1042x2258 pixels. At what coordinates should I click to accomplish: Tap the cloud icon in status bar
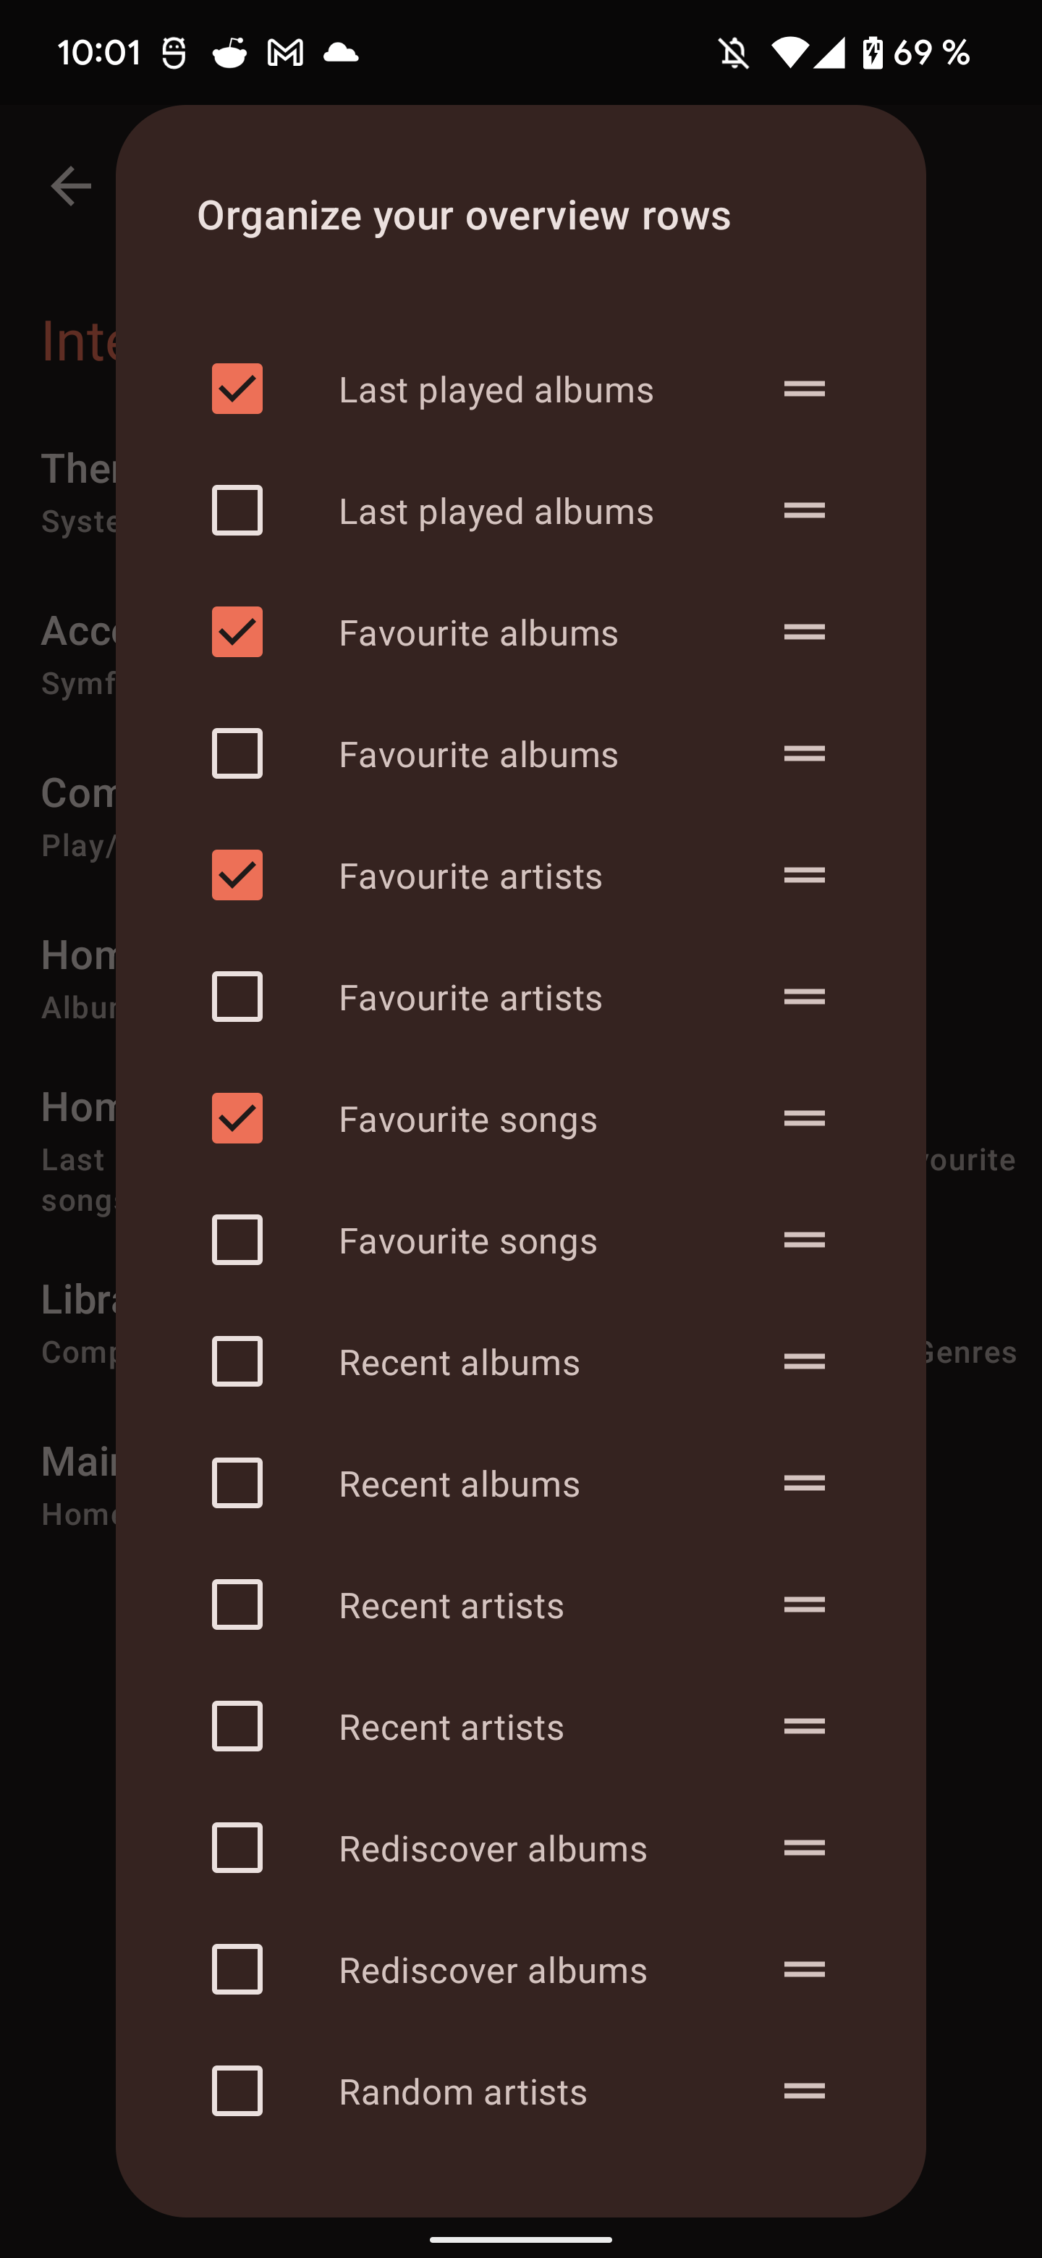click(x=341, y=54)
